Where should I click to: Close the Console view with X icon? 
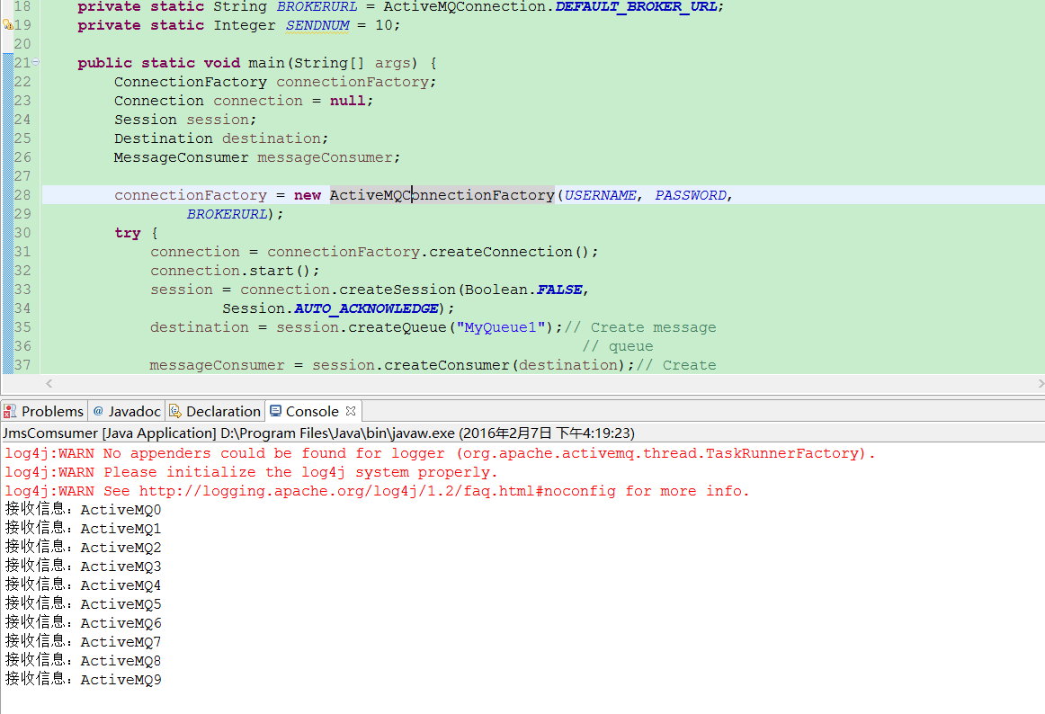pyautogui.click(x=351, y=411)
